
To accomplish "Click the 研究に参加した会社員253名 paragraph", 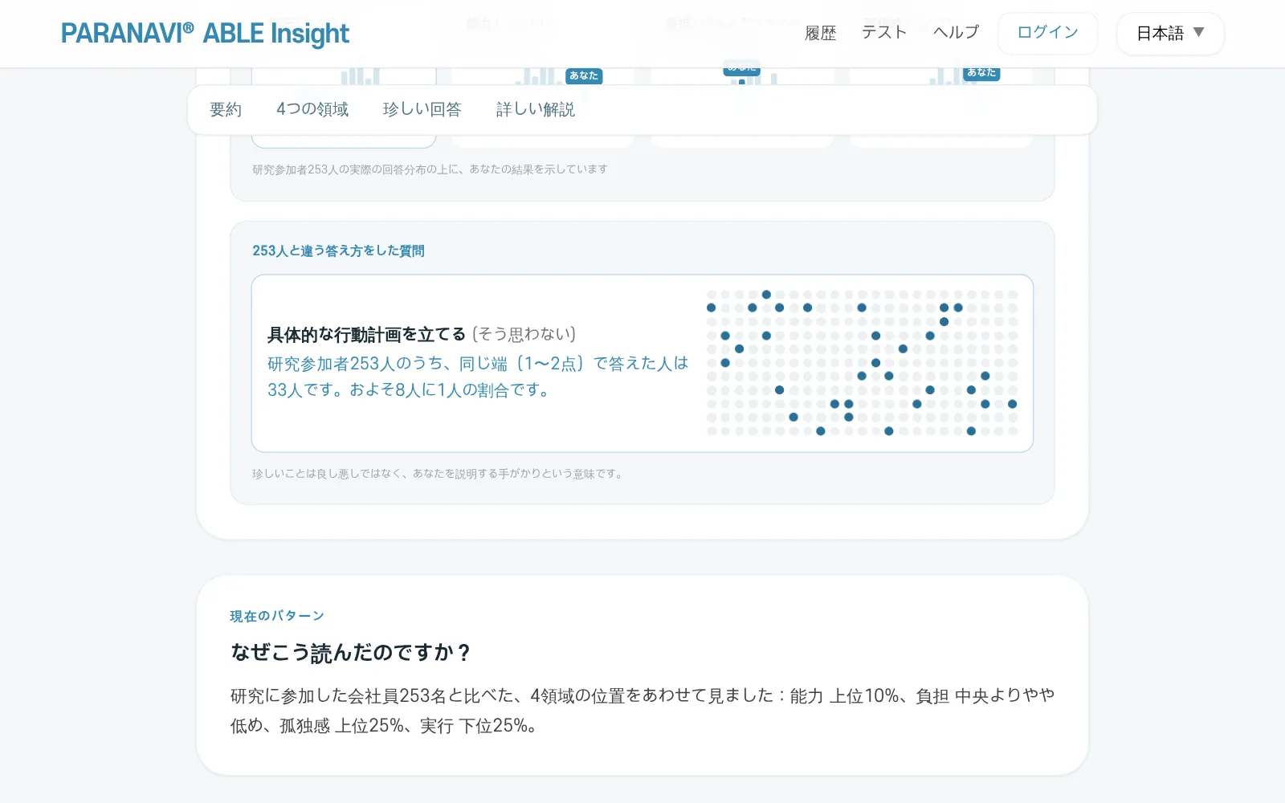I will point(642,711).
